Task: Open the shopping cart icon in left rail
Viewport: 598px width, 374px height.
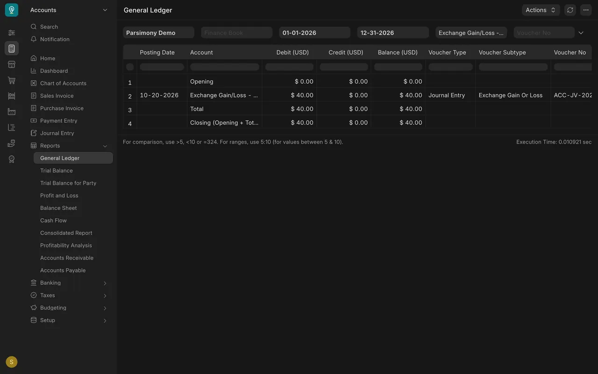Action: [12, 80]
